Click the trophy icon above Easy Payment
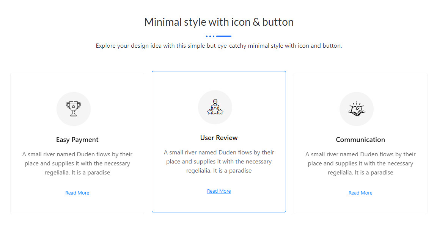This screenshot has width=437, height=232. (73, 109)
